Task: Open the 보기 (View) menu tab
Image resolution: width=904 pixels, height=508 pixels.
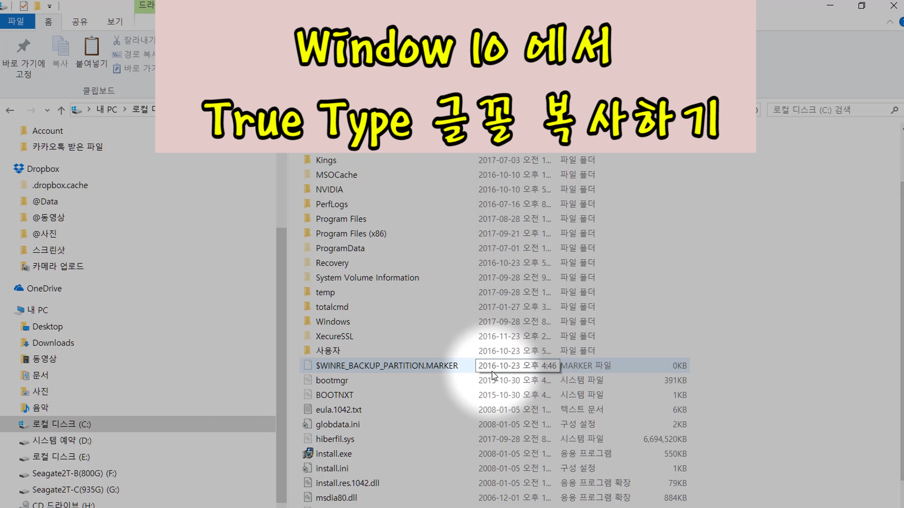Action: (x=113, y=21)
